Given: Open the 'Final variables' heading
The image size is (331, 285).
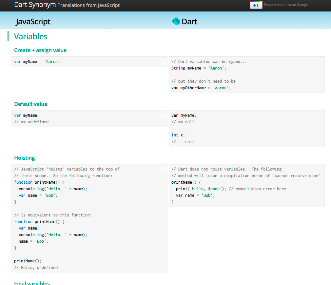Looking at the screenshot, I should pos(32,283).
